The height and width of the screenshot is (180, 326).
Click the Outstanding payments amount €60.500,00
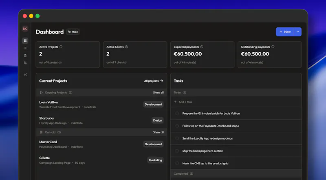coord(255,54)
